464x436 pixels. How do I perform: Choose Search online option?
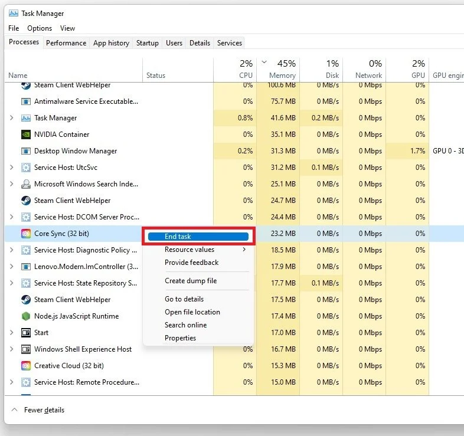coord(198,325)
